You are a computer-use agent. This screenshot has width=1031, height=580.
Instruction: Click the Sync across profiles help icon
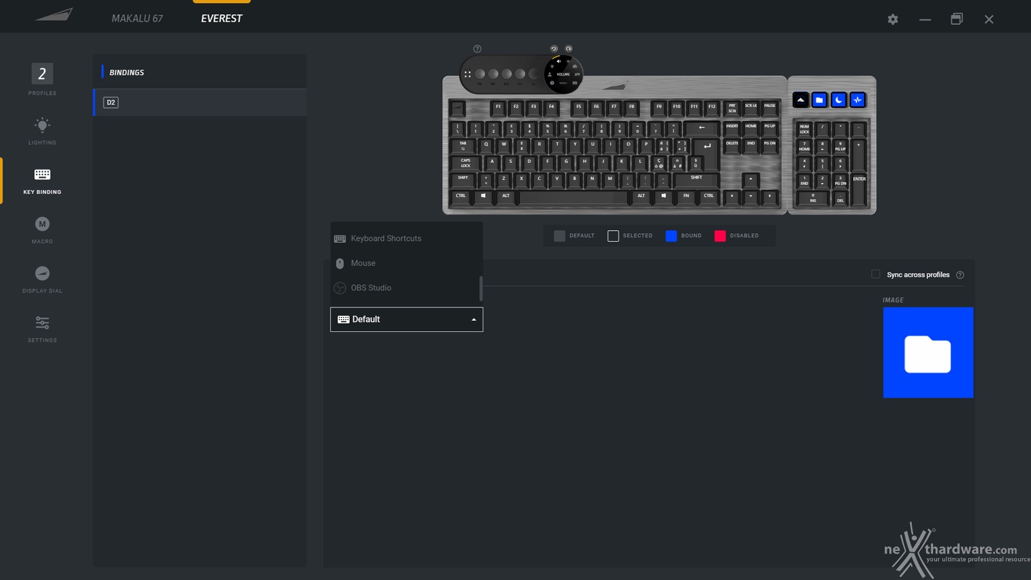(x=960, y=275)
